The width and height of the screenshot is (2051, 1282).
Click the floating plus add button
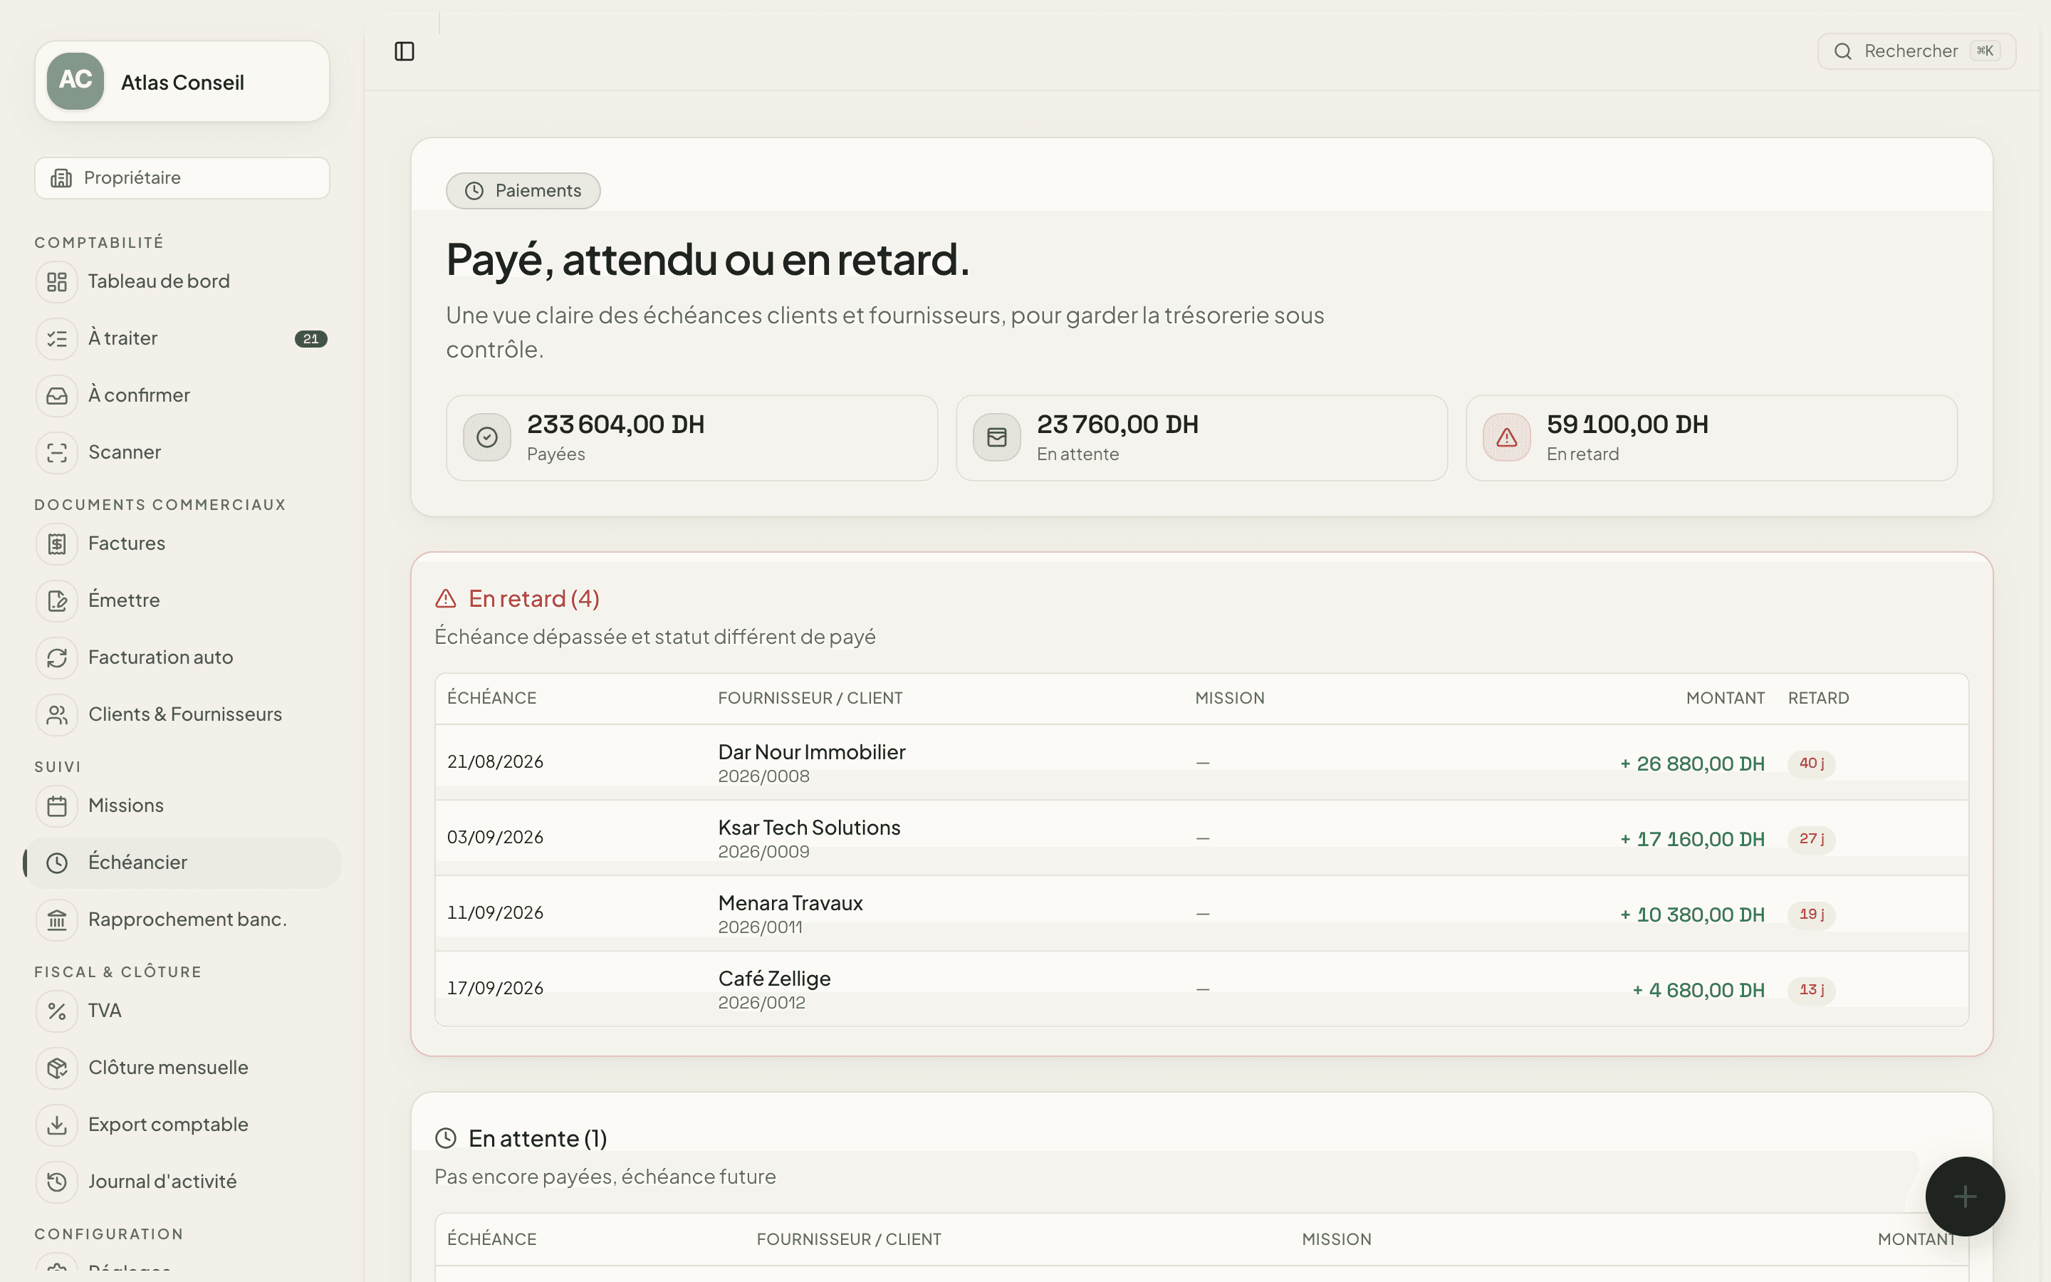coord(1965,1197)
